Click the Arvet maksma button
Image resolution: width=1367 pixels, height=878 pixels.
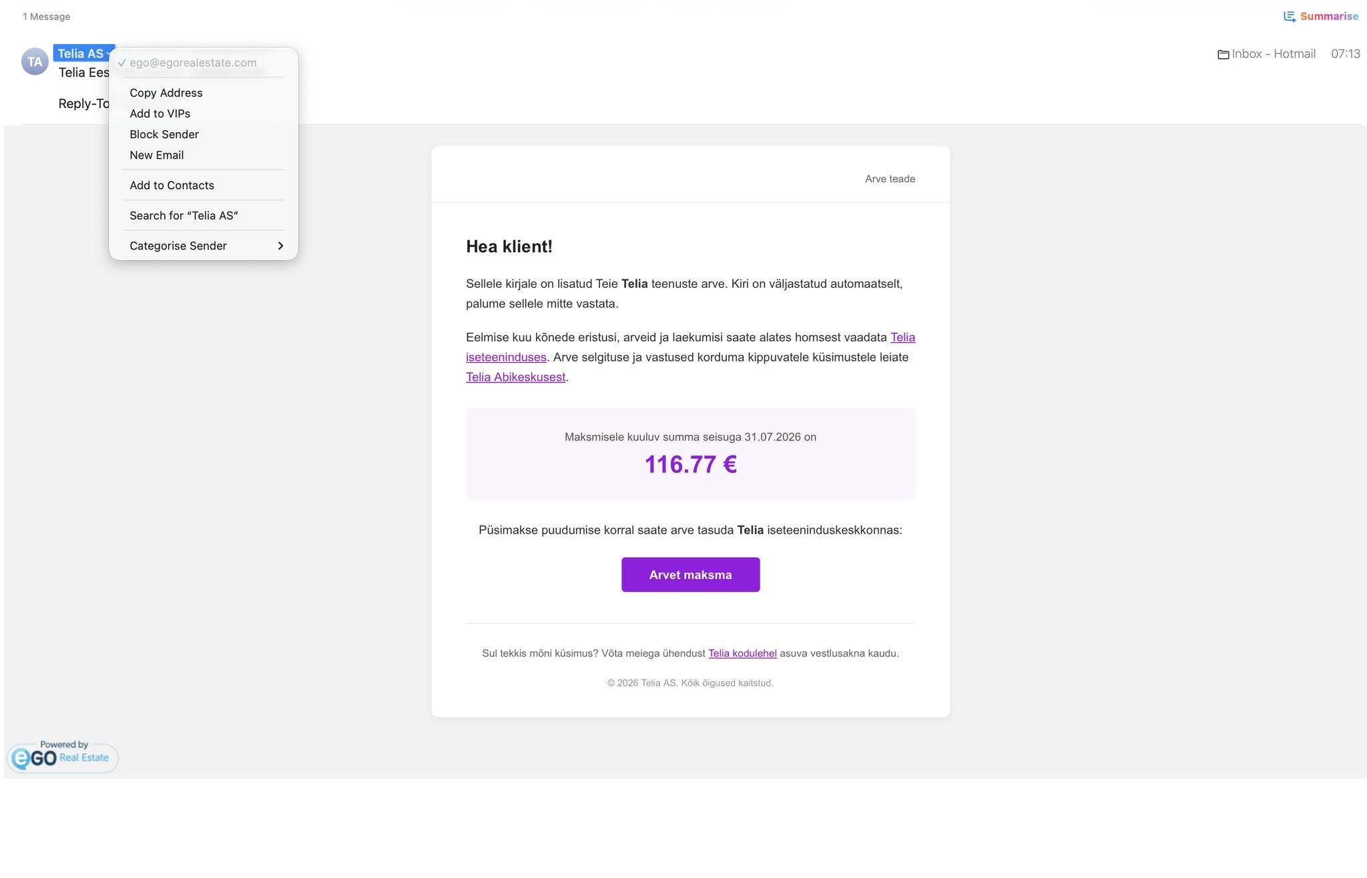pyautogui.click(x=690, y=574)
